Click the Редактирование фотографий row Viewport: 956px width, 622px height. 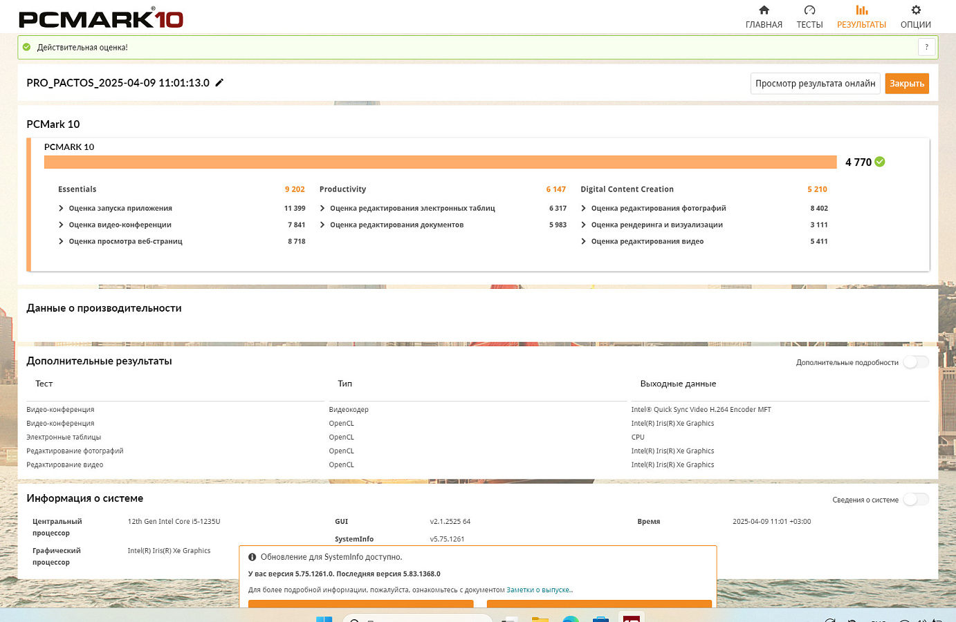click(75, 451)
